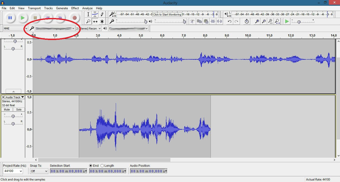Click the Undo arrow icon
Viewport: 340px width, 182px height.
click(x=229, y=21)
